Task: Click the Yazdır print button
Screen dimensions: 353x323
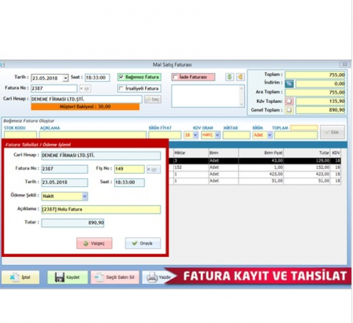Action: (158, 277)
